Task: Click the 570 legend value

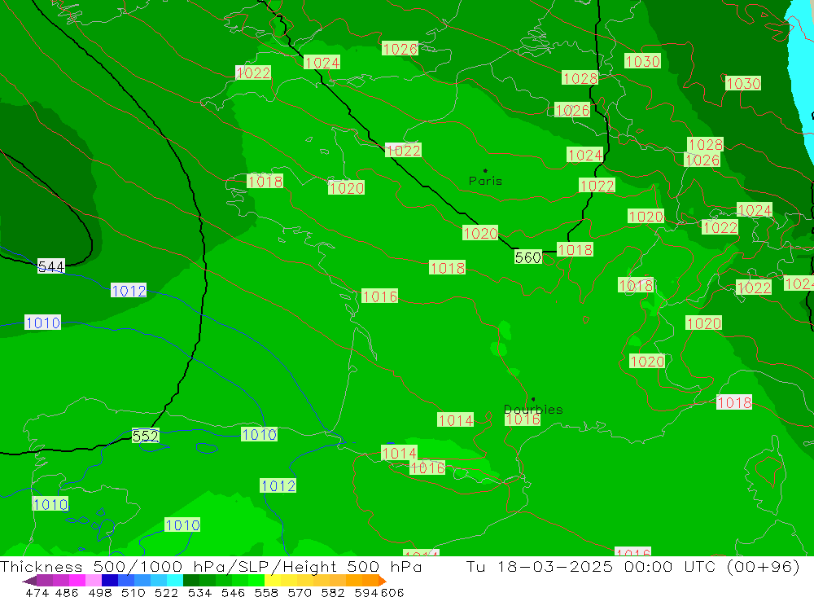Action: 299,592
